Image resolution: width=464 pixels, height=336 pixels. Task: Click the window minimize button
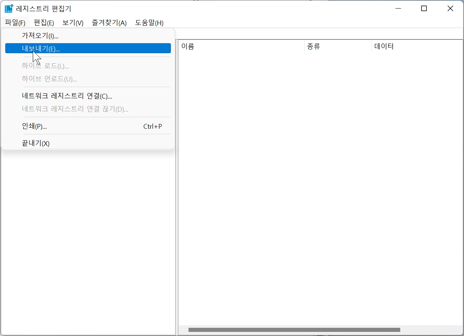coord(398,8)
